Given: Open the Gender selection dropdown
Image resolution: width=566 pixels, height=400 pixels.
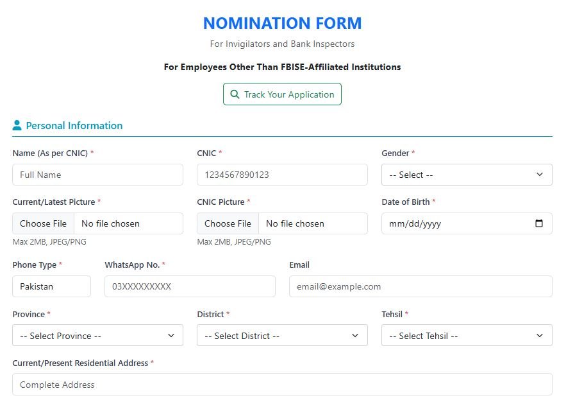Looking at the screenshot, I should pyautogui.click(x=467, y=174).
